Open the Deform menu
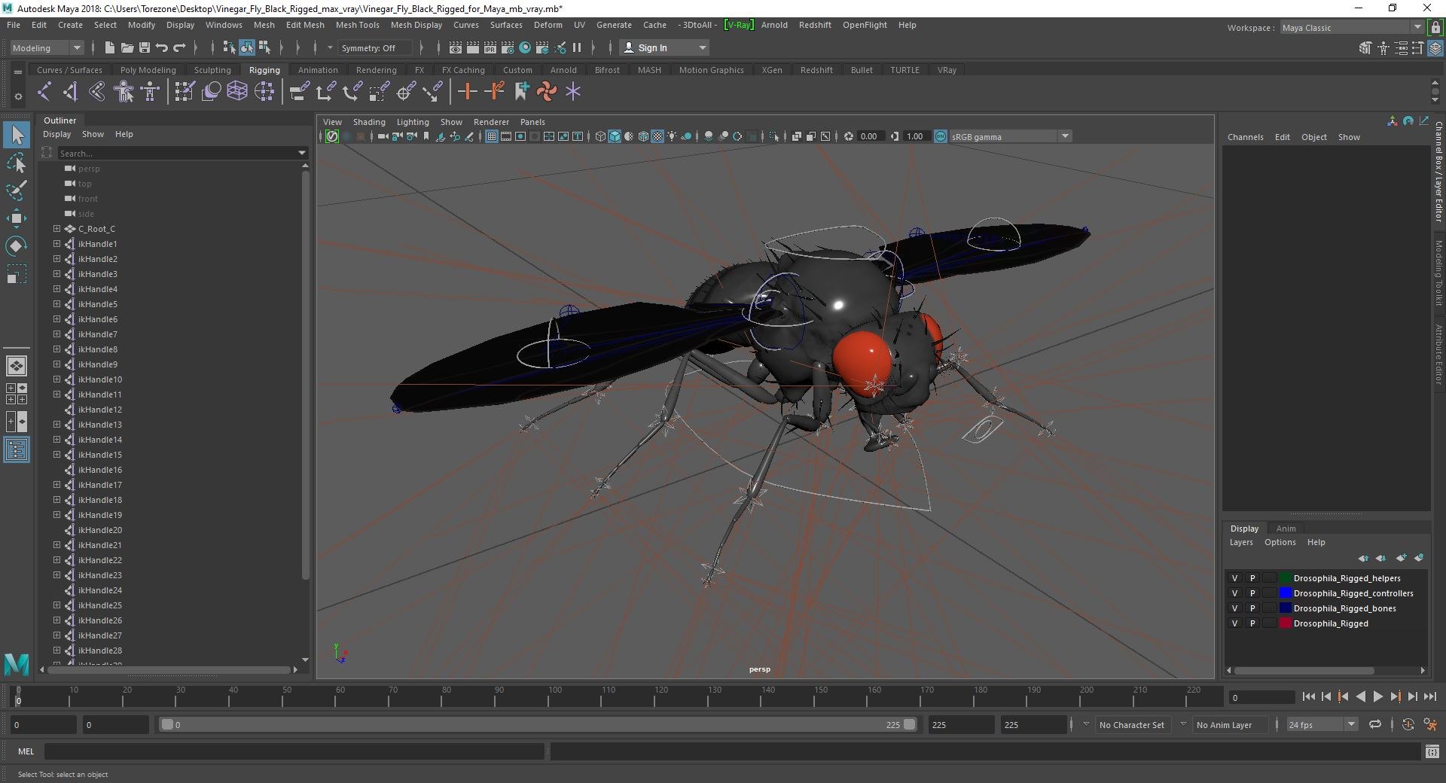 548,25
